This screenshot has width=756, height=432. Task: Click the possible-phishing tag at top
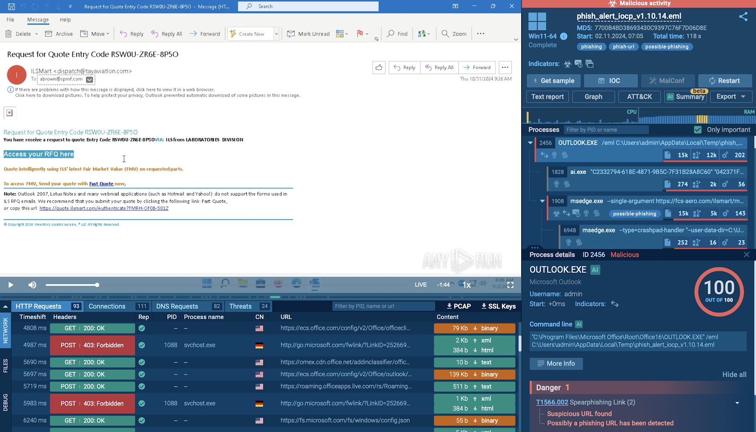click(x=667, y=47)
